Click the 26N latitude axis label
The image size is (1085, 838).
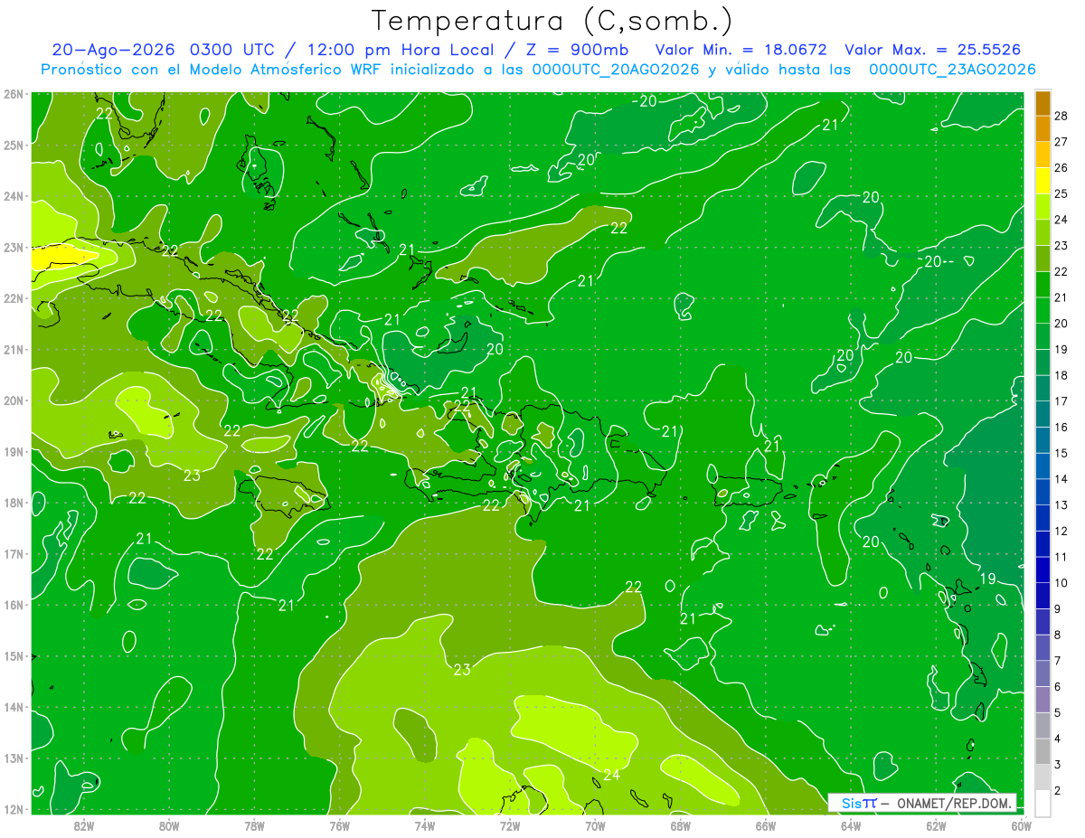(x=14, y=94)
